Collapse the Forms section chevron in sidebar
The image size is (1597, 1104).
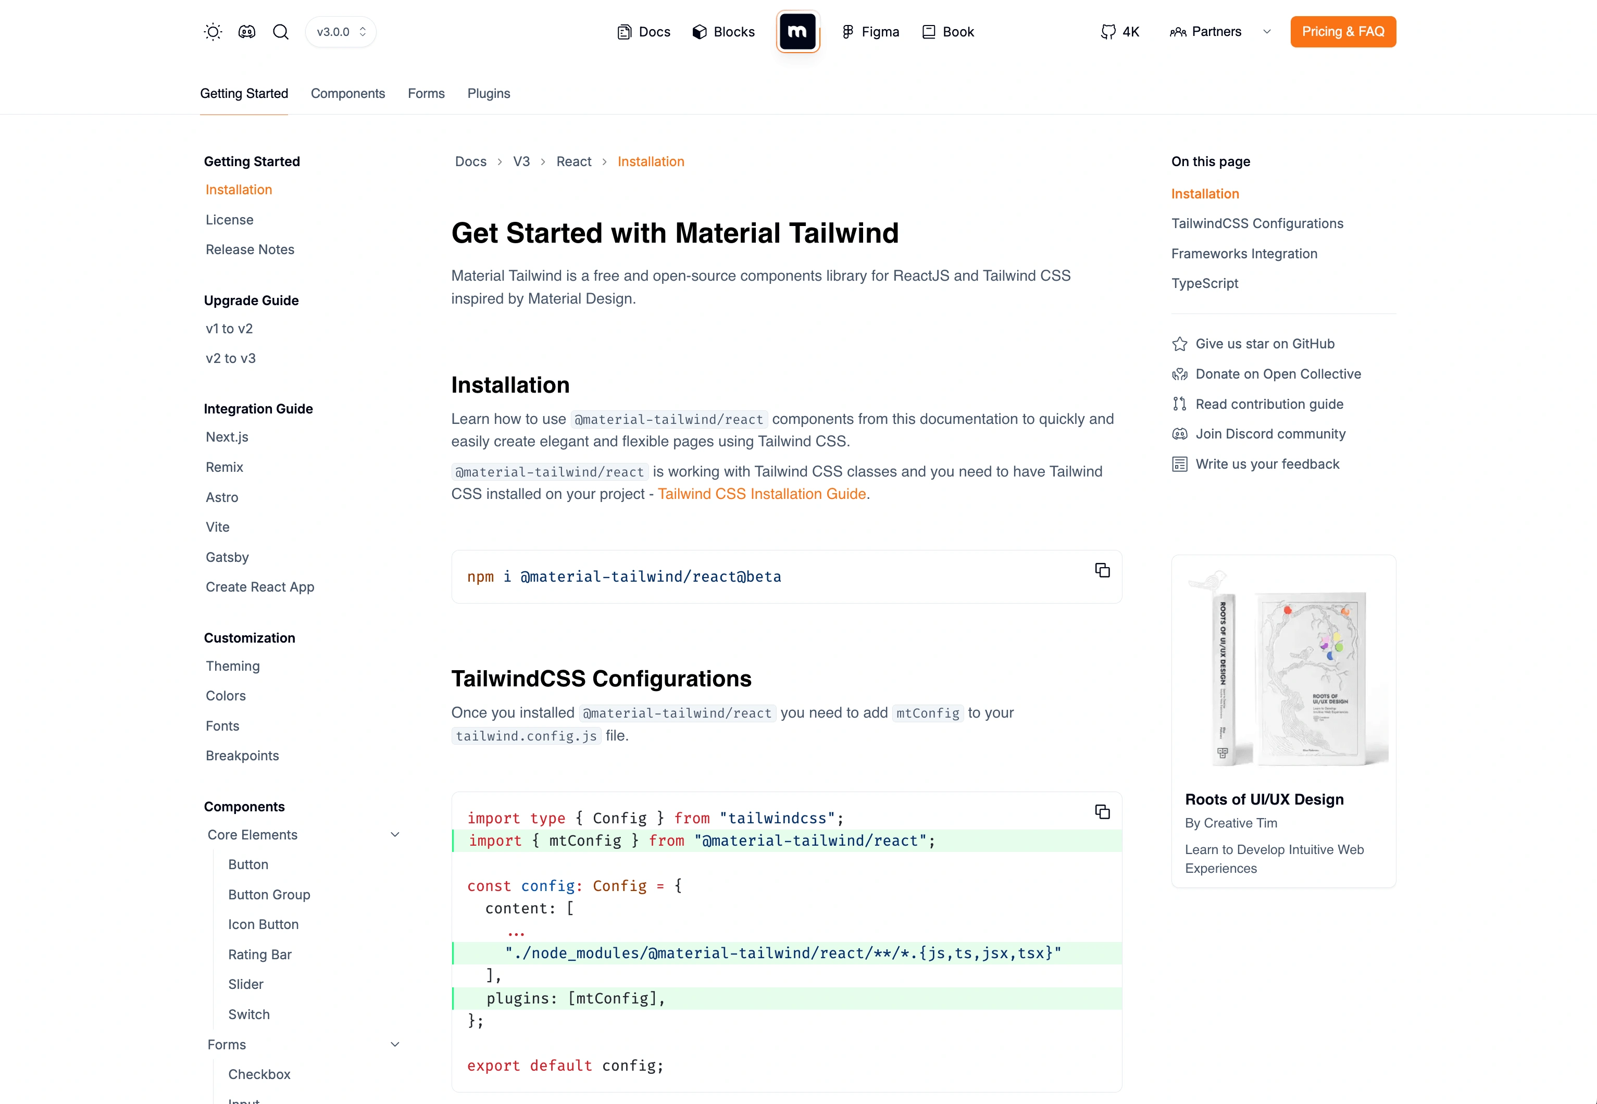395,1045
